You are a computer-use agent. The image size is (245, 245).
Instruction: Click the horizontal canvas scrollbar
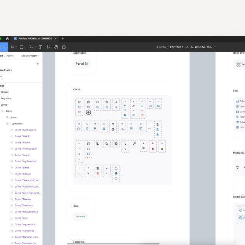[113, 244]
